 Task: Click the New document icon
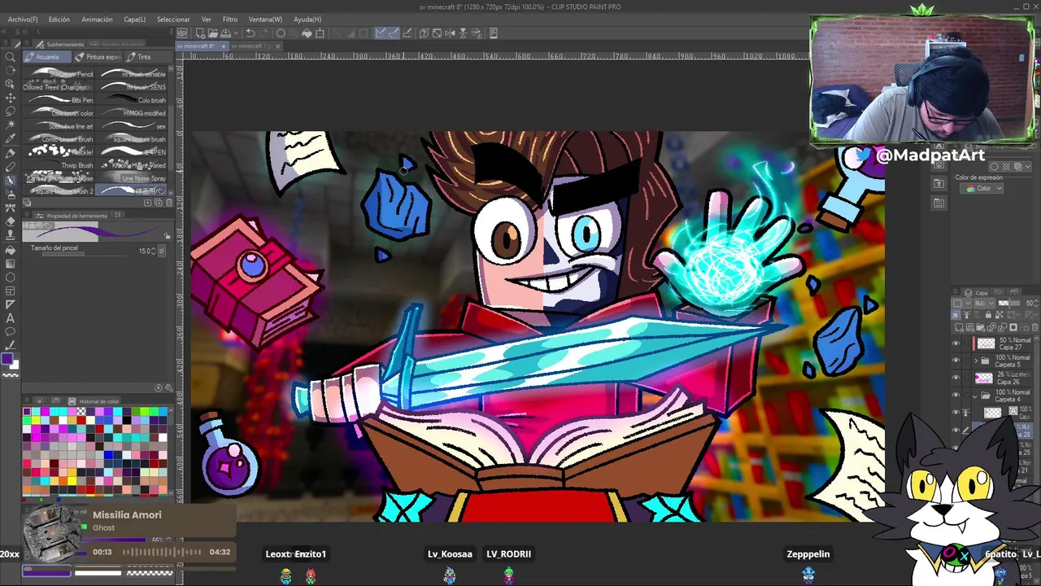(x=200, y=33)
